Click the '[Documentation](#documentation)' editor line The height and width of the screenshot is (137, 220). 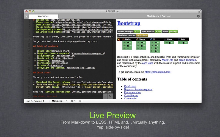[x=55, y=56]
